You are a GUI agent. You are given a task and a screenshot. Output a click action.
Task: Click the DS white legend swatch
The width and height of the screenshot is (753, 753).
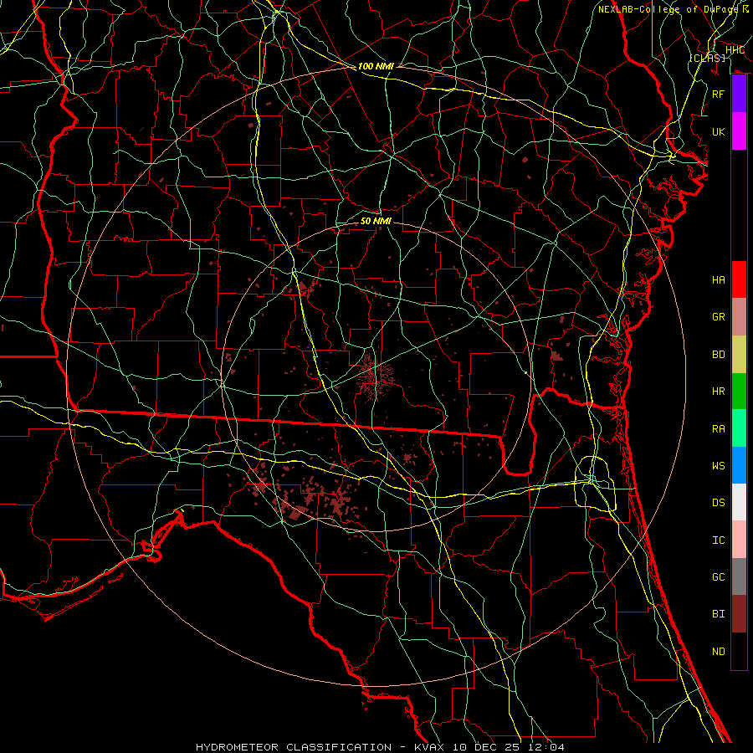739,502
